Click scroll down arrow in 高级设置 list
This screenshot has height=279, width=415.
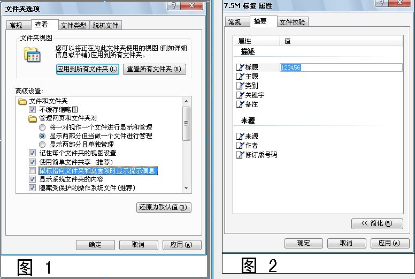(x=186, y=188)
